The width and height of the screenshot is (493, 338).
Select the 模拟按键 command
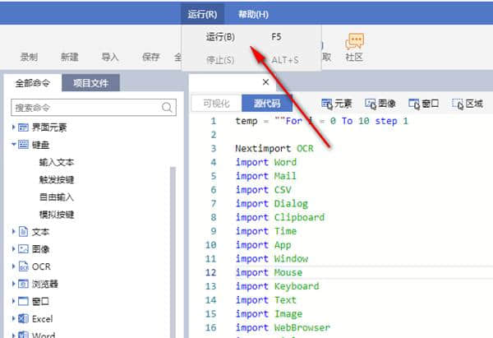point(57,215)
